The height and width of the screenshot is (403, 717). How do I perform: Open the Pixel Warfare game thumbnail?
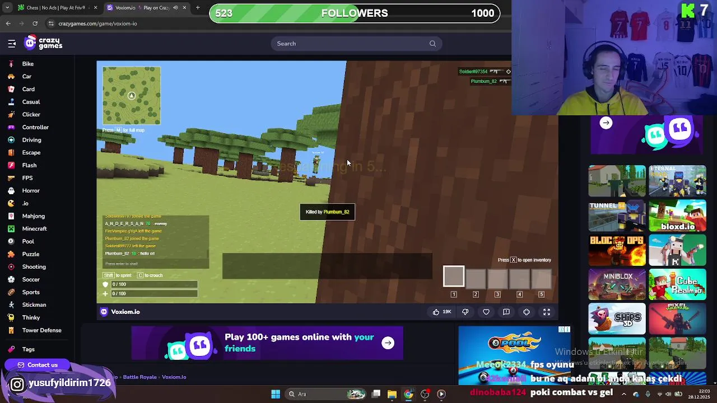(678, 319)
